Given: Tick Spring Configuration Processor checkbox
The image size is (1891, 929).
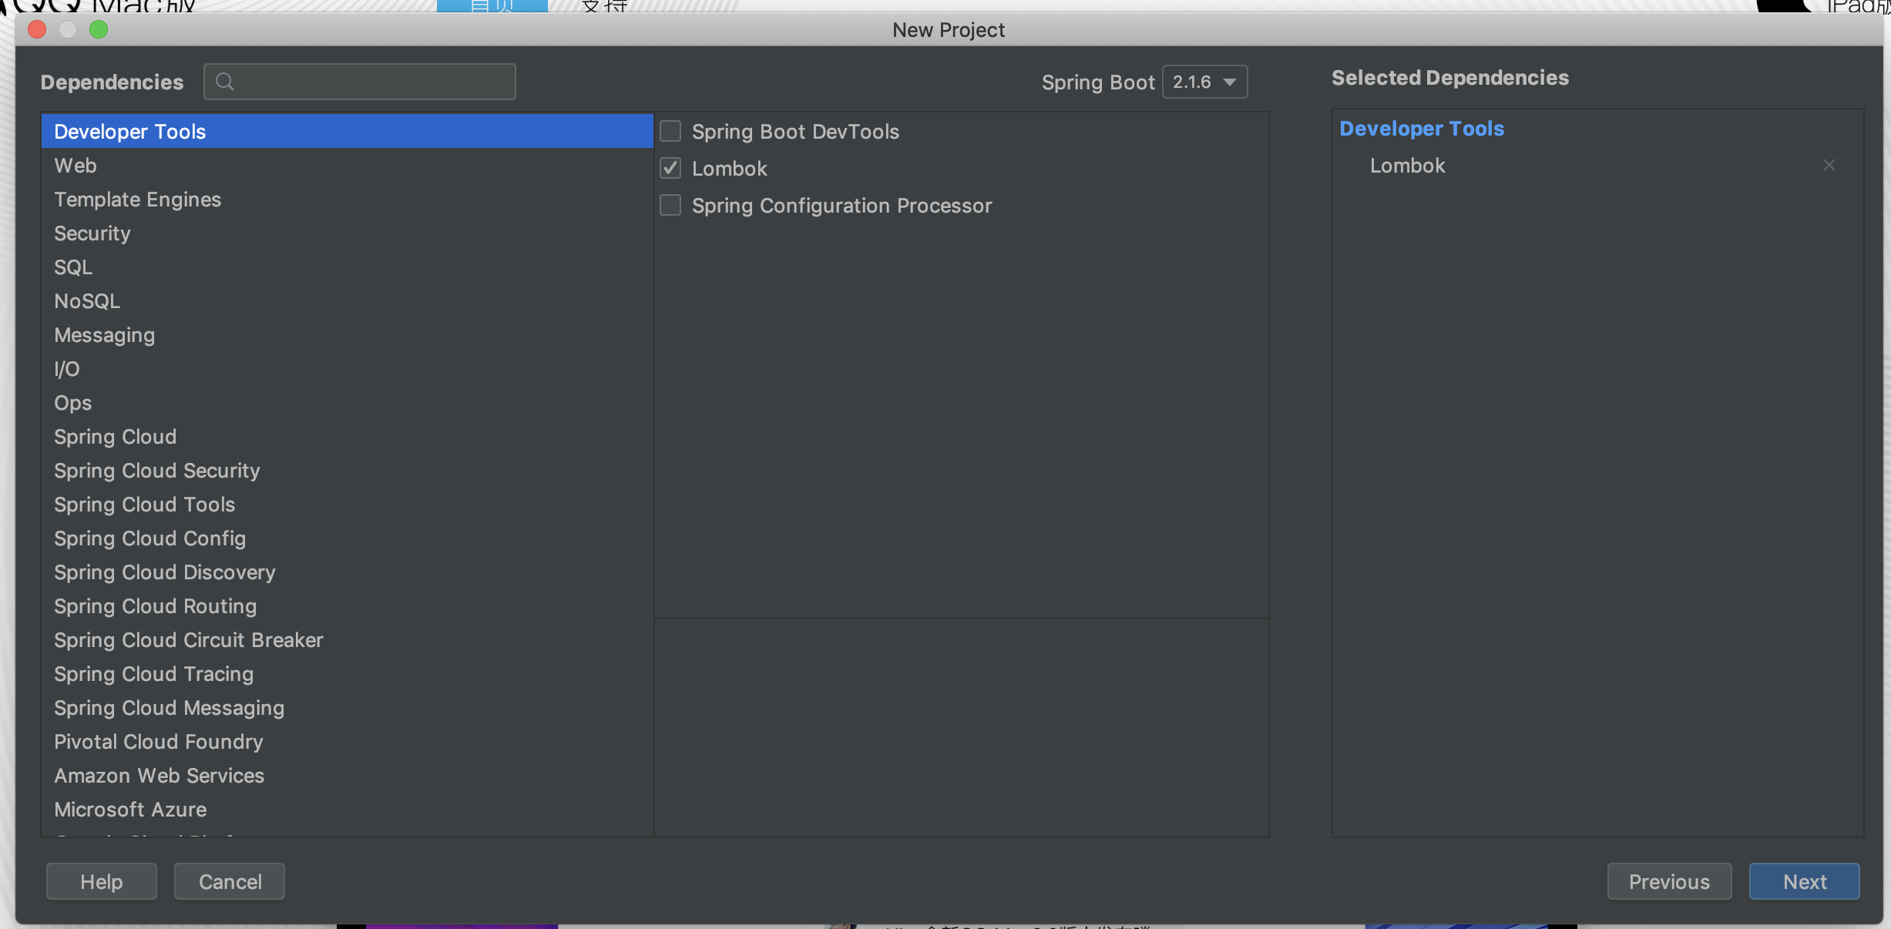Looking at the screenshot, I should pyautogui.click(x=670, y=205).
